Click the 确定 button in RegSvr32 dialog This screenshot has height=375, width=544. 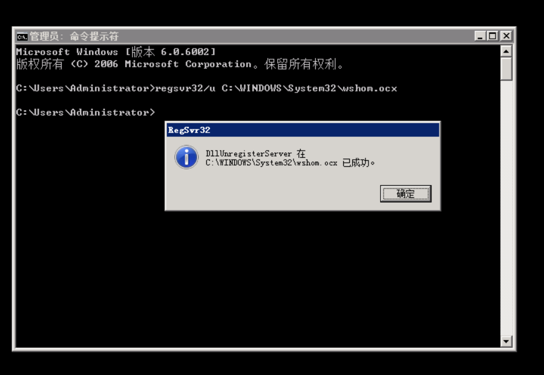(405, 194)
